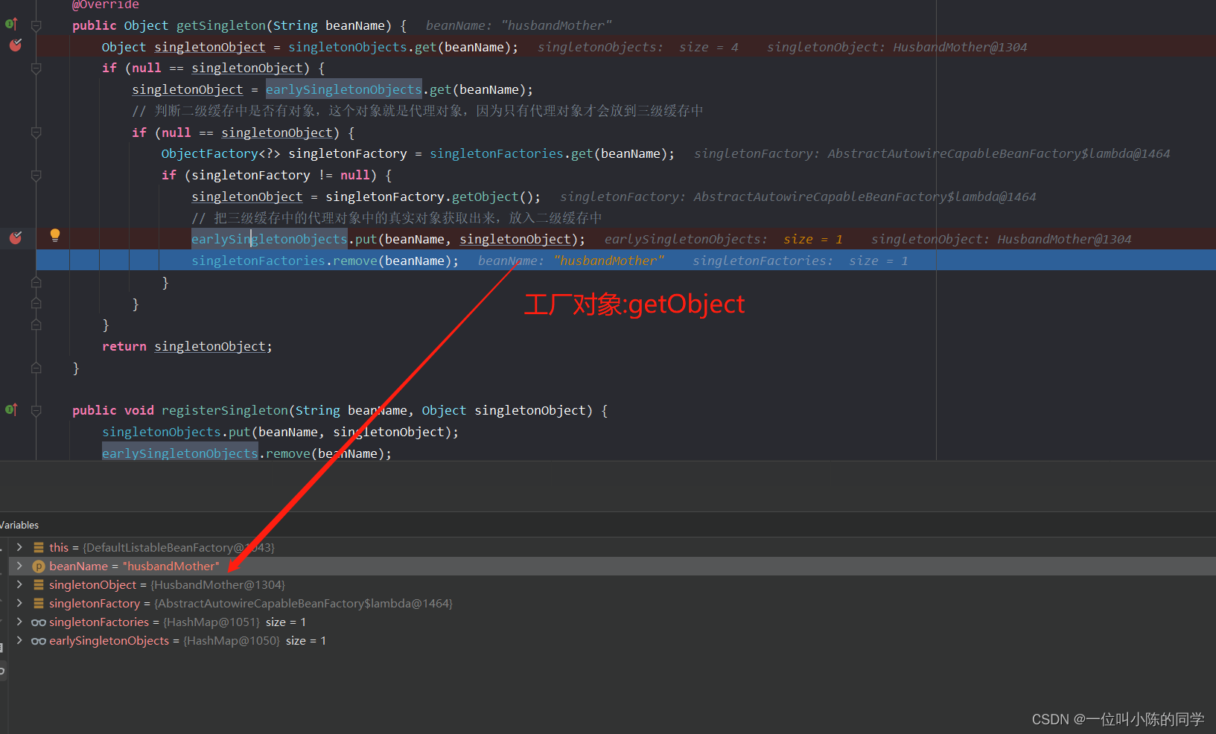Click the parameter 'p' icon beside beanName
The height and width of the screenshot is (734, 1216).
click(x=39, y=567)
